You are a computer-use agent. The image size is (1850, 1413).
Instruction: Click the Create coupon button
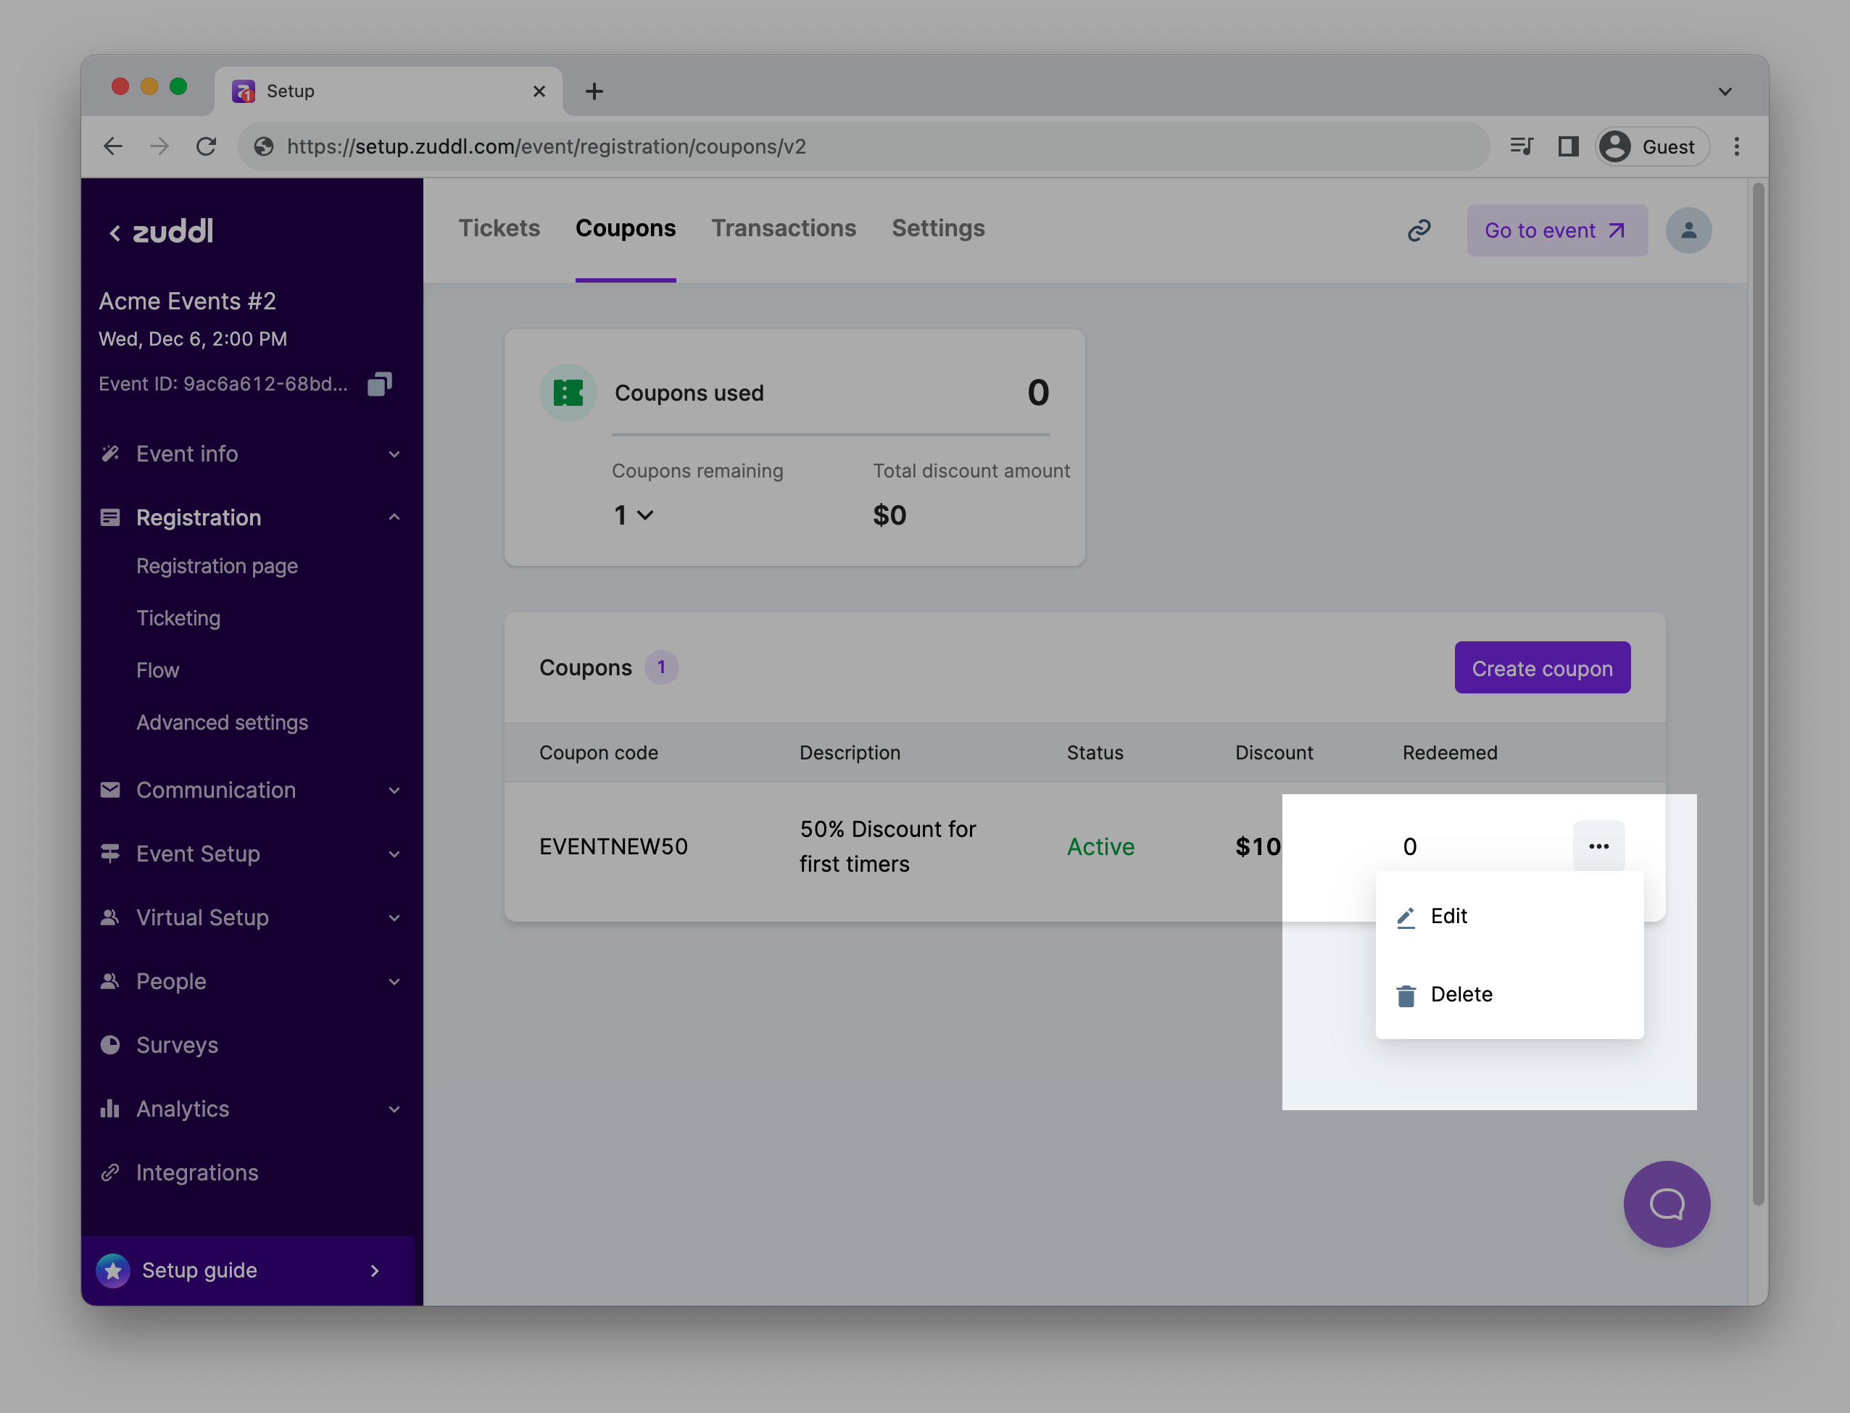point(1541,668)
